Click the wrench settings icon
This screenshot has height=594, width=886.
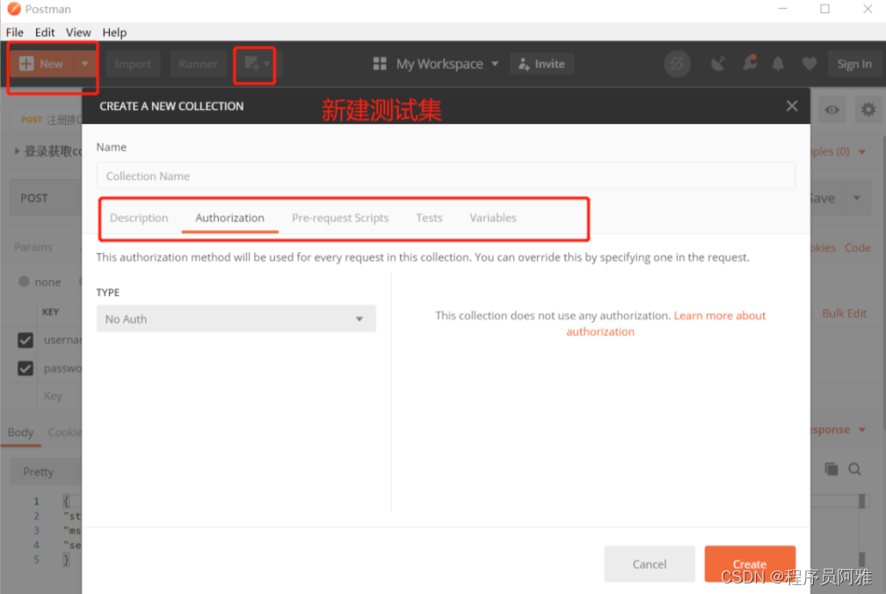750,63
